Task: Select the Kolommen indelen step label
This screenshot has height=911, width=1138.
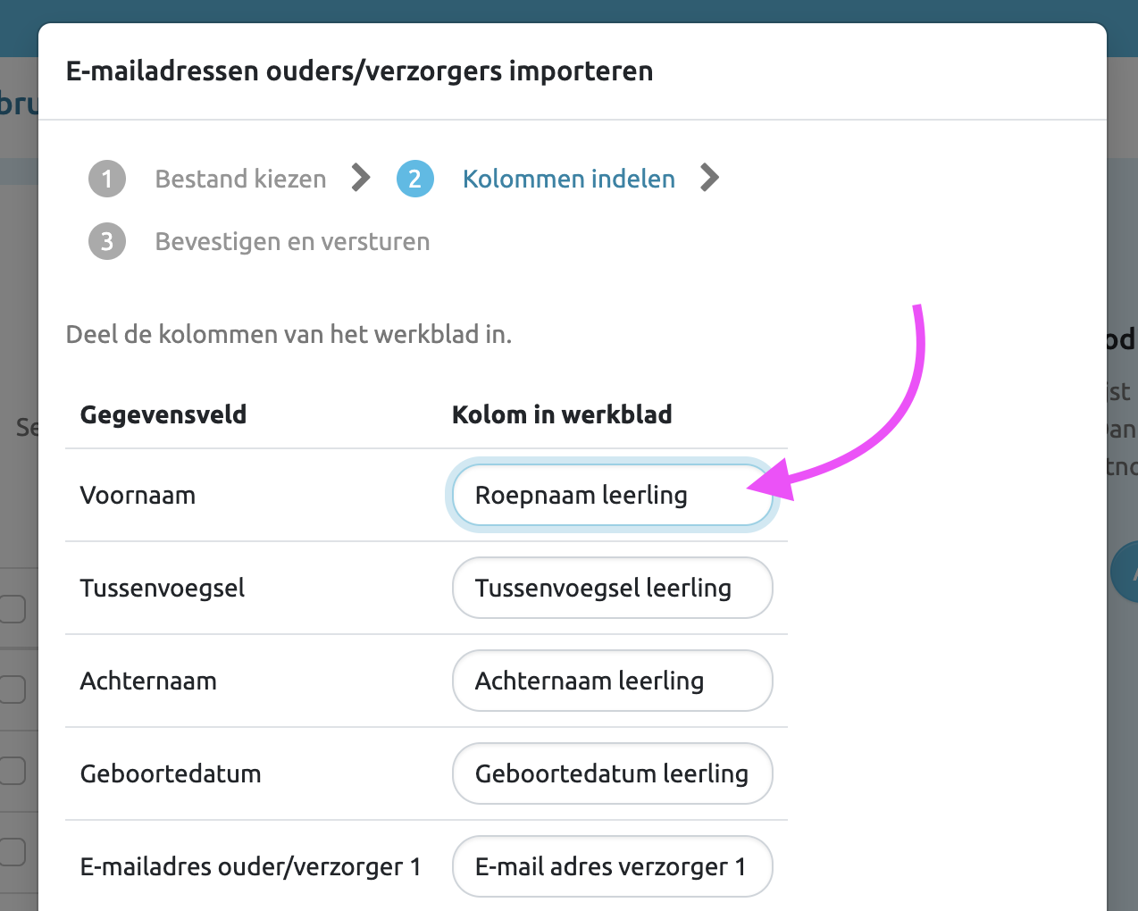Action: pyautogui.click(x=568, y=179)
